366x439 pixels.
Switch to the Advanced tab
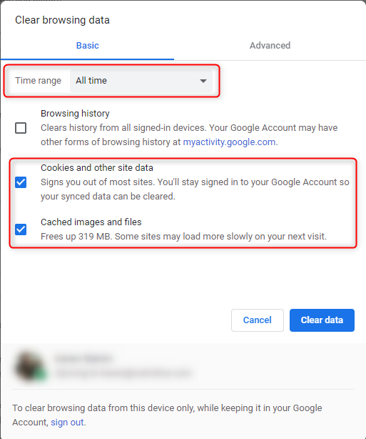270,45
